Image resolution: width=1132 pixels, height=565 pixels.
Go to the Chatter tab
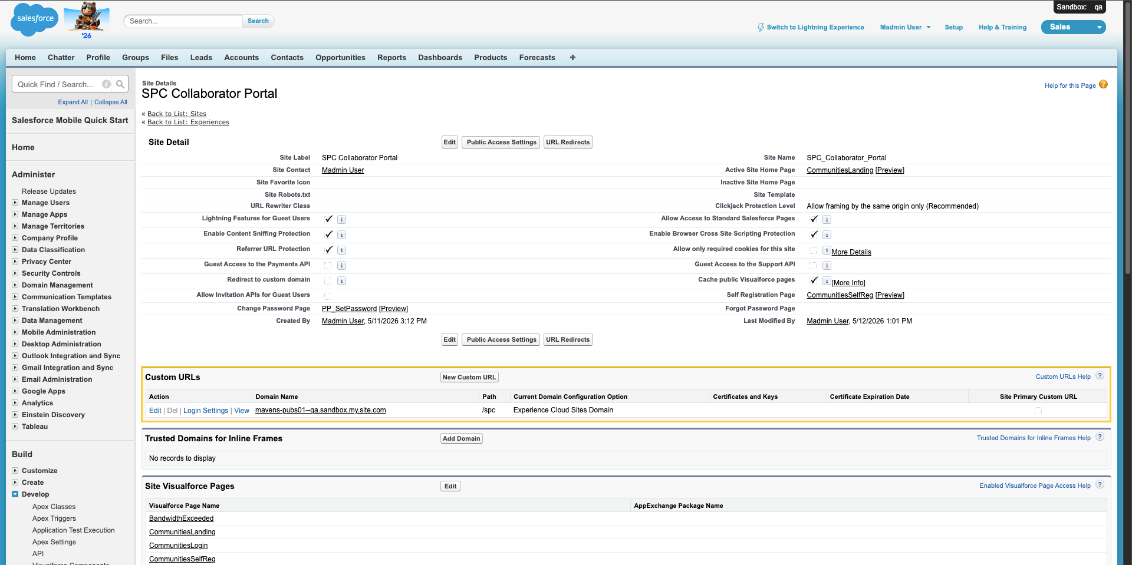[61, 58]
